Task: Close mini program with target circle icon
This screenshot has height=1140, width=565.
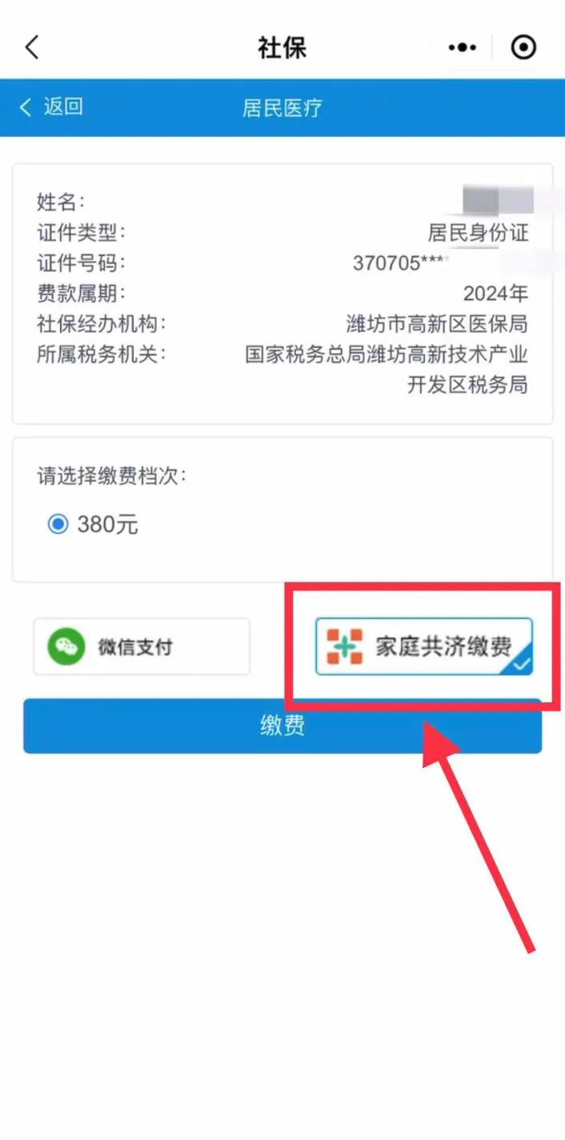Action: [x=523, y=48]
